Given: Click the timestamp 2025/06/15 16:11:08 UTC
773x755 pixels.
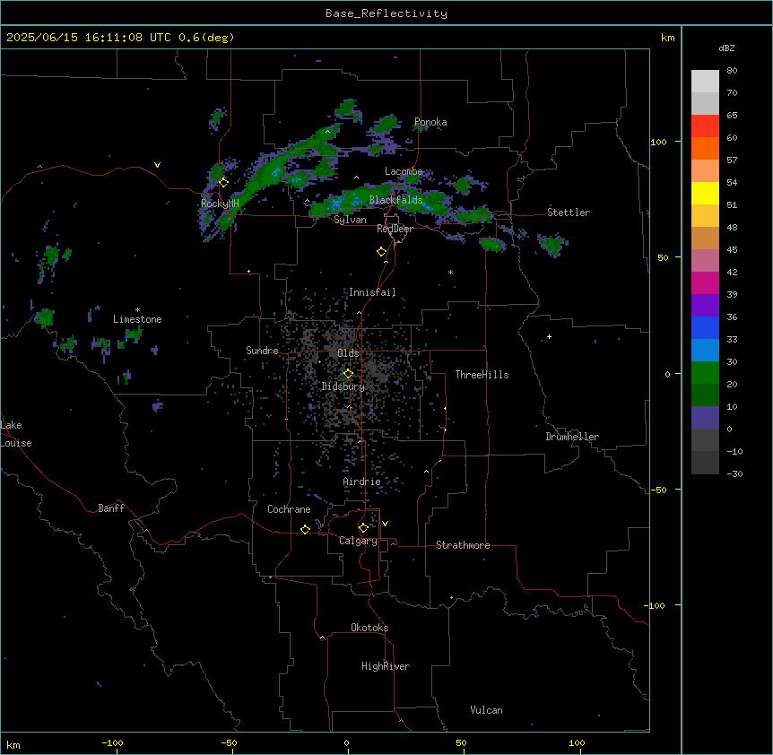Looking at the screenshot, I should [88, 38].
